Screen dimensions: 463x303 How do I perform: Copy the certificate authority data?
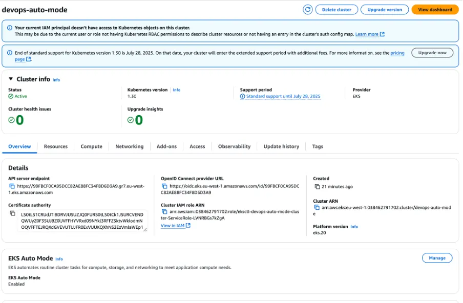[x=12, y=213]
